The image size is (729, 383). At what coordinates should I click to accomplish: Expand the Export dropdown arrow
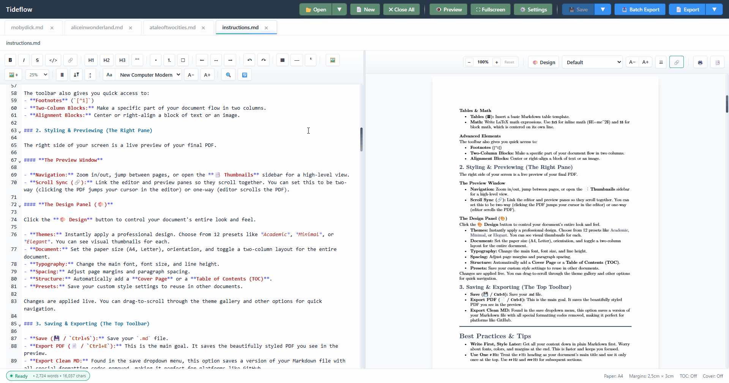pos(714,9)
